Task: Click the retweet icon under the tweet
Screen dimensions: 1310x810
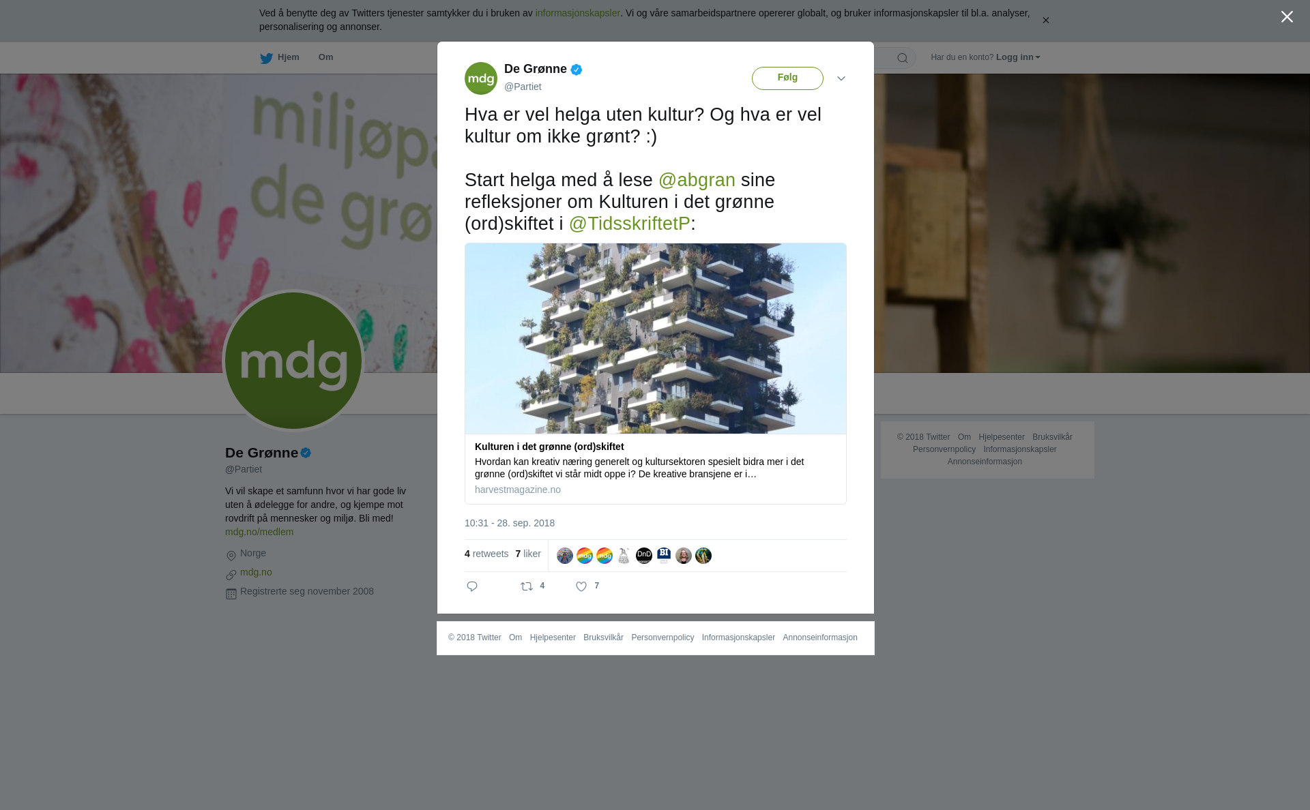Action: point(527,586)
